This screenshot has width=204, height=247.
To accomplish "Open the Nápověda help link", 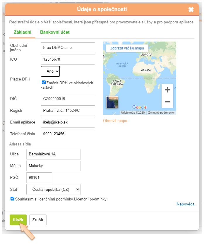I will tap(186, 204).
